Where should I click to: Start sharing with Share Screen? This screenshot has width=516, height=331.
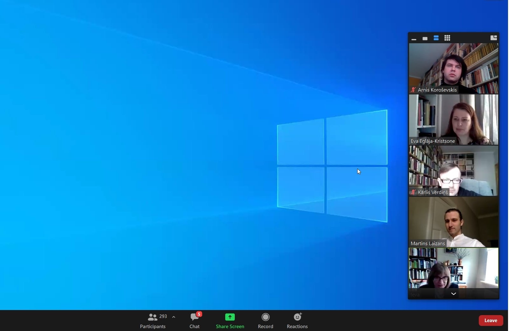point(230,321)
